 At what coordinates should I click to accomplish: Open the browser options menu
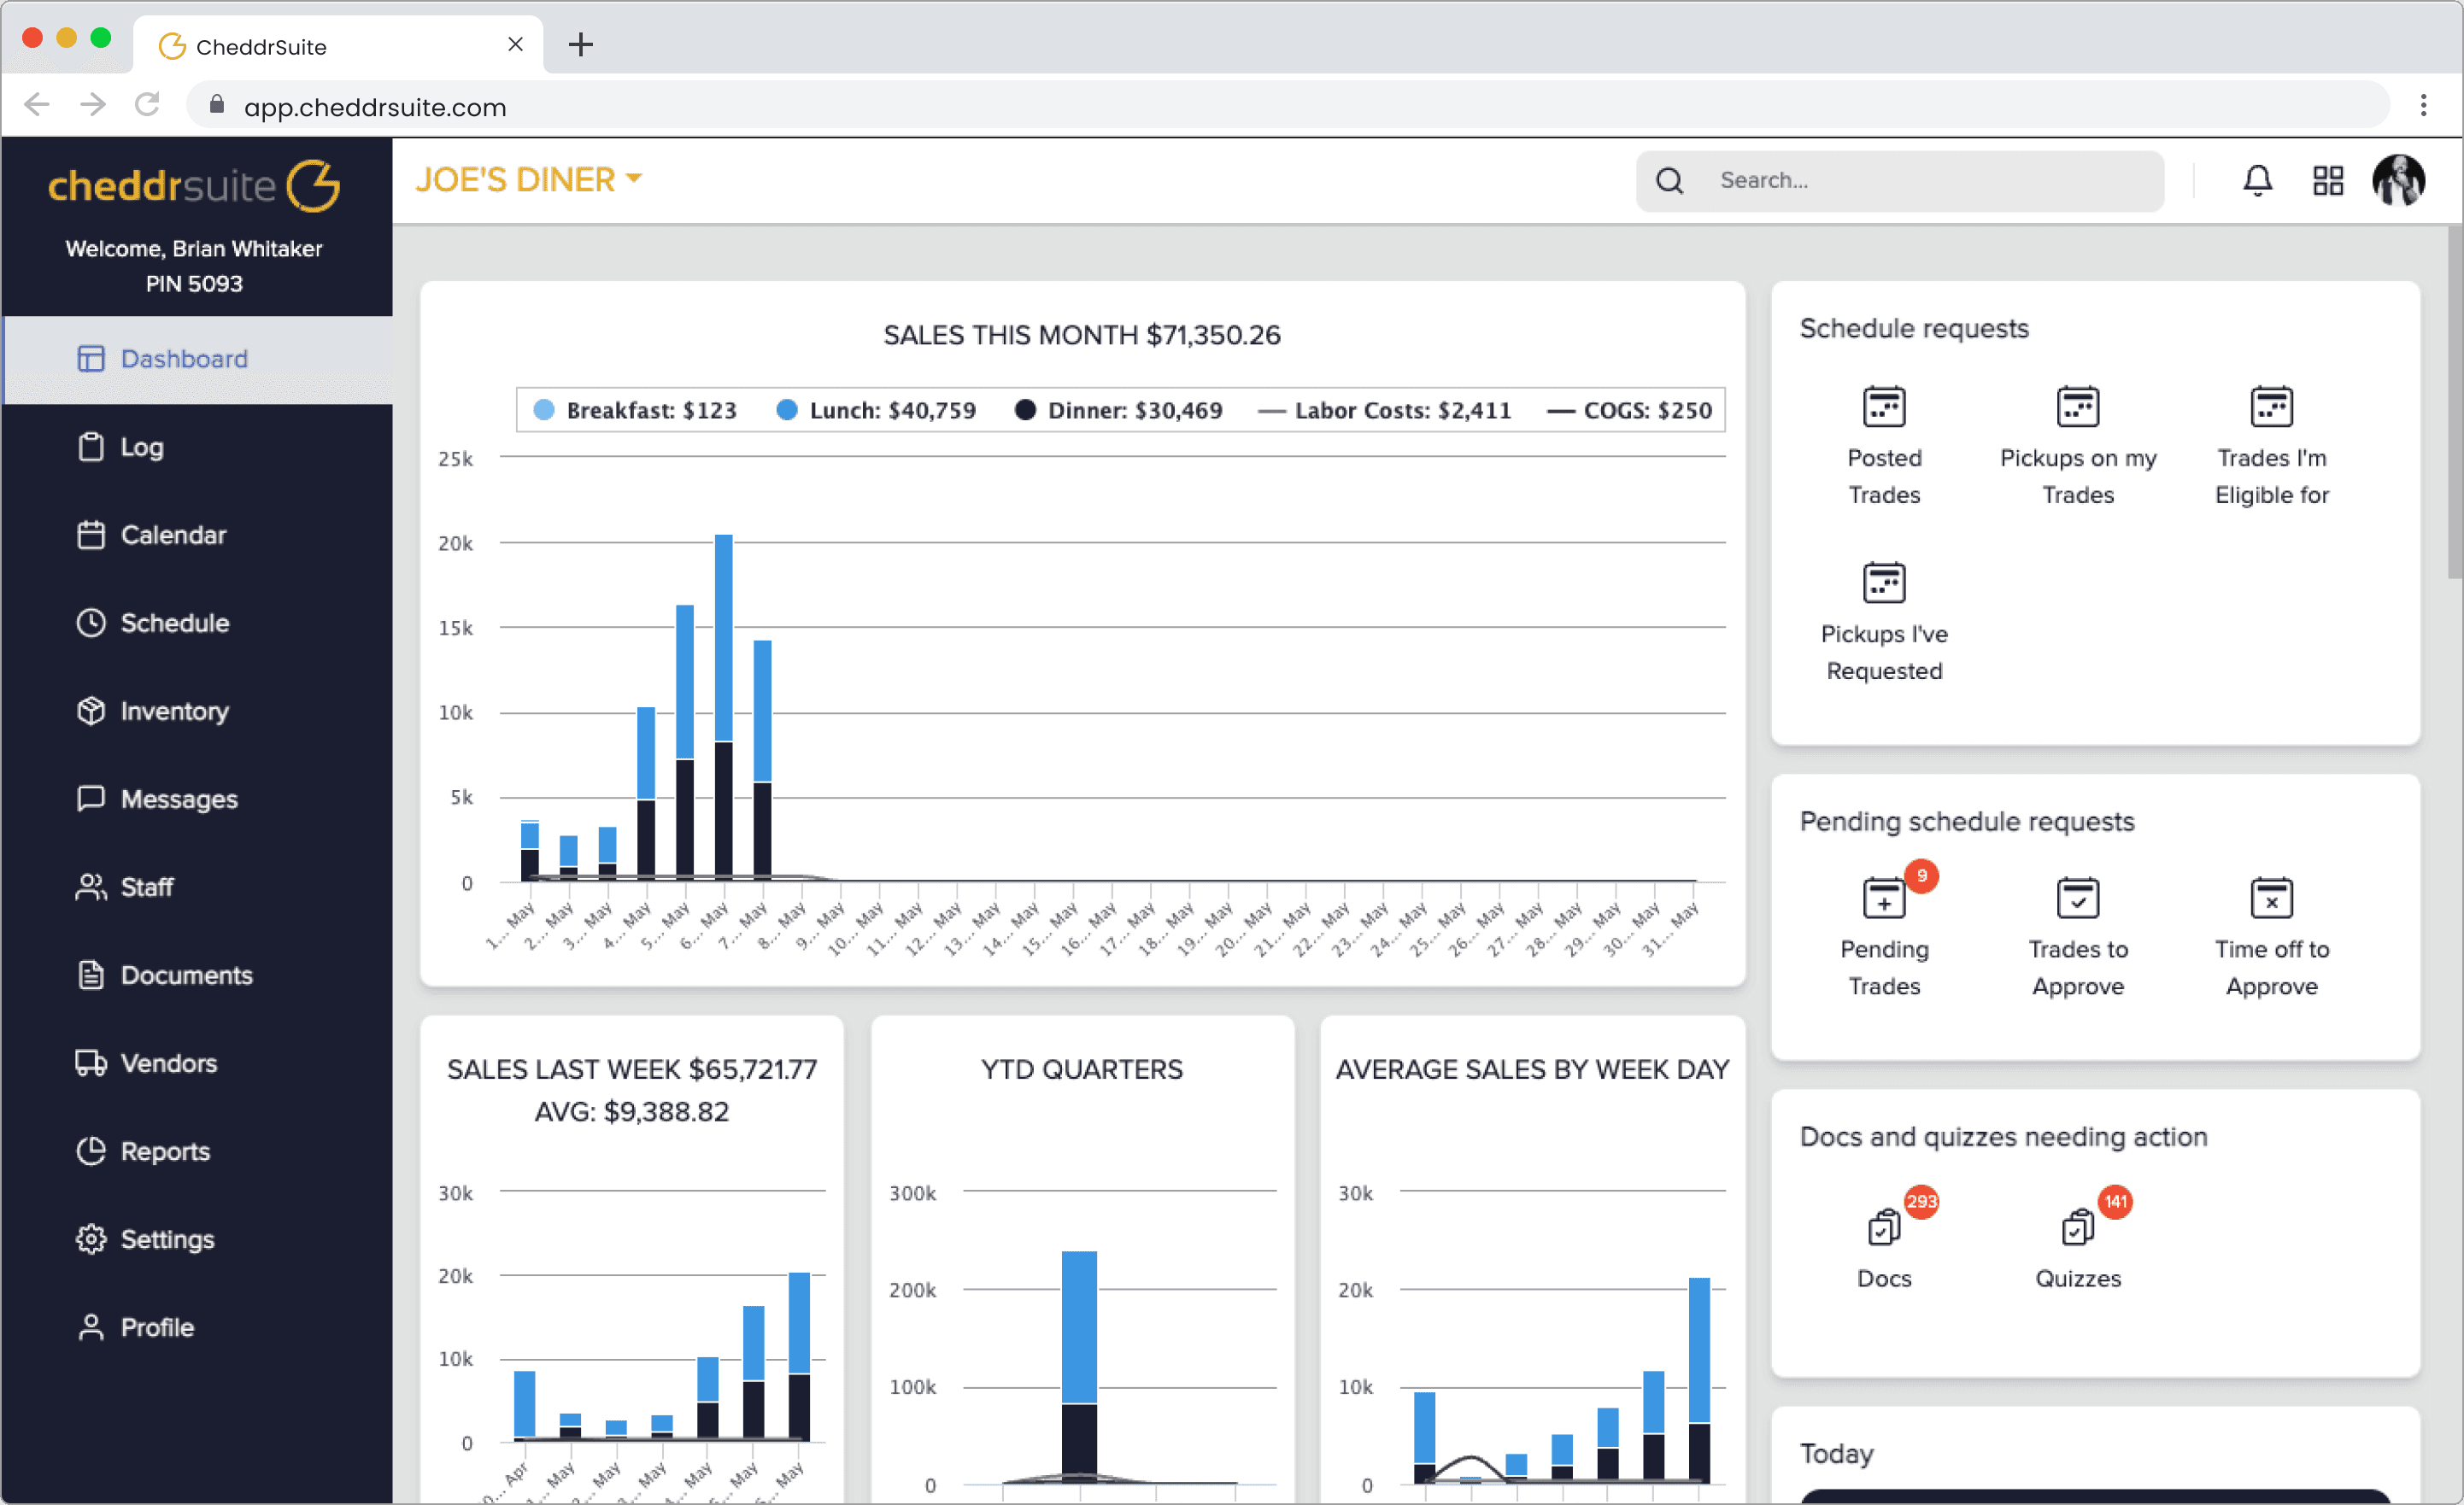tap(2424, 106)
